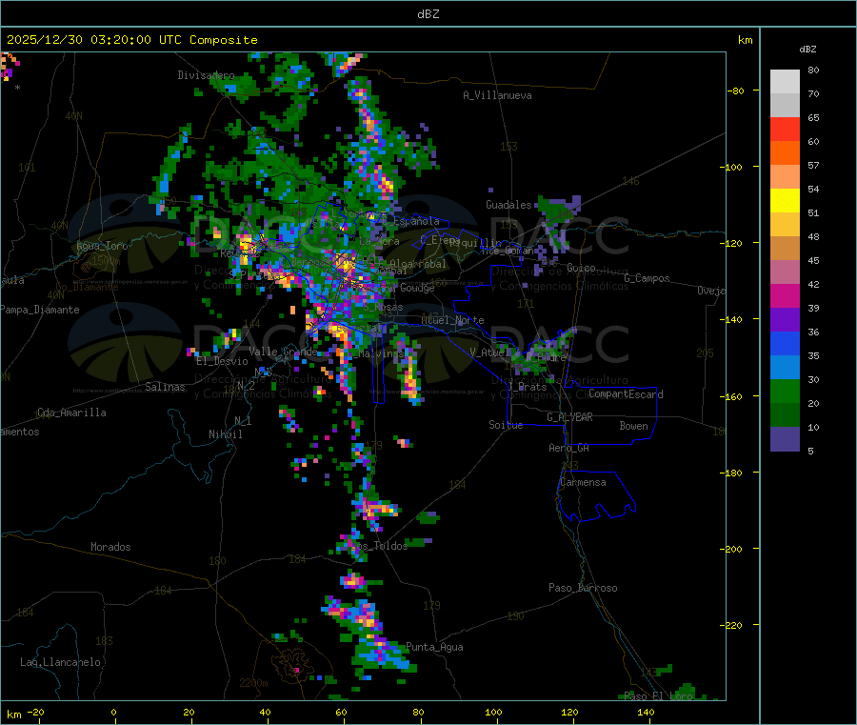Screen dimensions: 857x725
Task: Click the 2200m volcano elevation label
Action: click(x=253, y=683)
